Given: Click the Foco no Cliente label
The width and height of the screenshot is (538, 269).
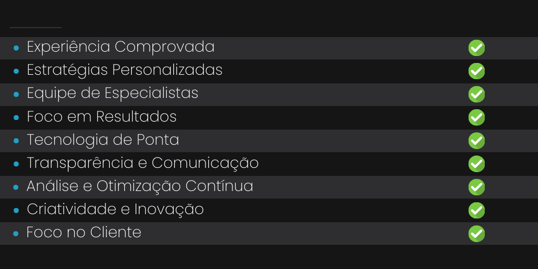Looking at the screenshot, I should [84, 232].
